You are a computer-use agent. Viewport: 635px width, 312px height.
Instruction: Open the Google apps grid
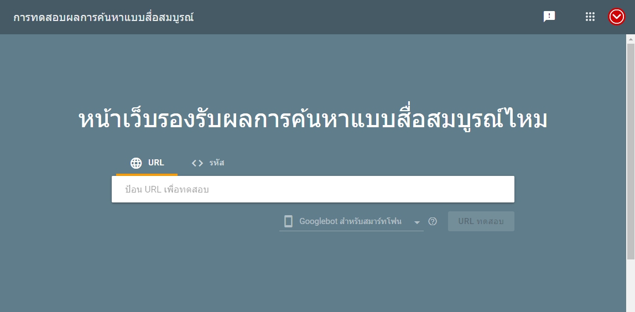(x=590, y=17)
